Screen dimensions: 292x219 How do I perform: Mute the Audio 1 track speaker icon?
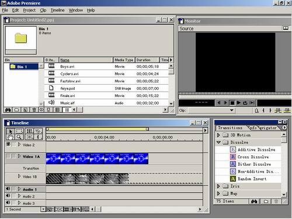(8, 189)
